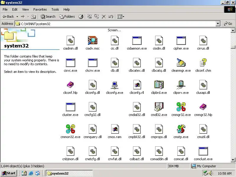Open the Forward button dropdown arrow

[x=28, y=17]
